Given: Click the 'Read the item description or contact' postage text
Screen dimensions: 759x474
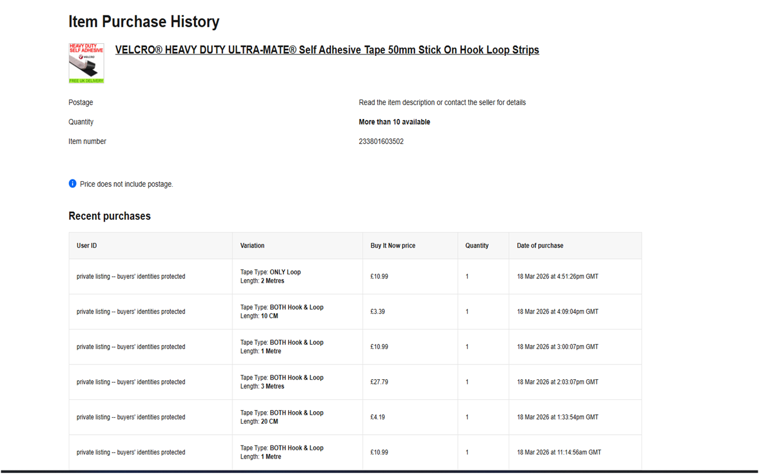Looking at the screenshot, I should coord(442,103).
